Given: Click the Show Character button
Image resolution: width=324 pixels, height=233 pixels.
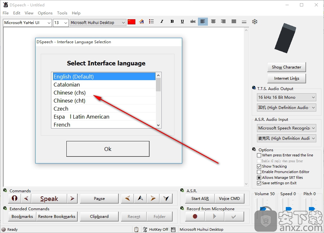Looking at the screenshot, I should [286, 67].
